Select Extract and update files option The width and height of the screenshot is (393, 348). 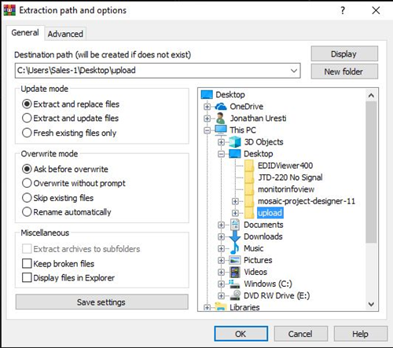tap(71, 118)
